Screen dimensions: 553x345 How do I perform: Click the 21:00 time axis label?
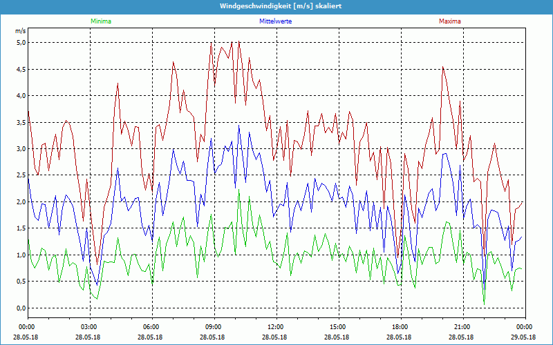pyautogui.click(x=463, y=327)
